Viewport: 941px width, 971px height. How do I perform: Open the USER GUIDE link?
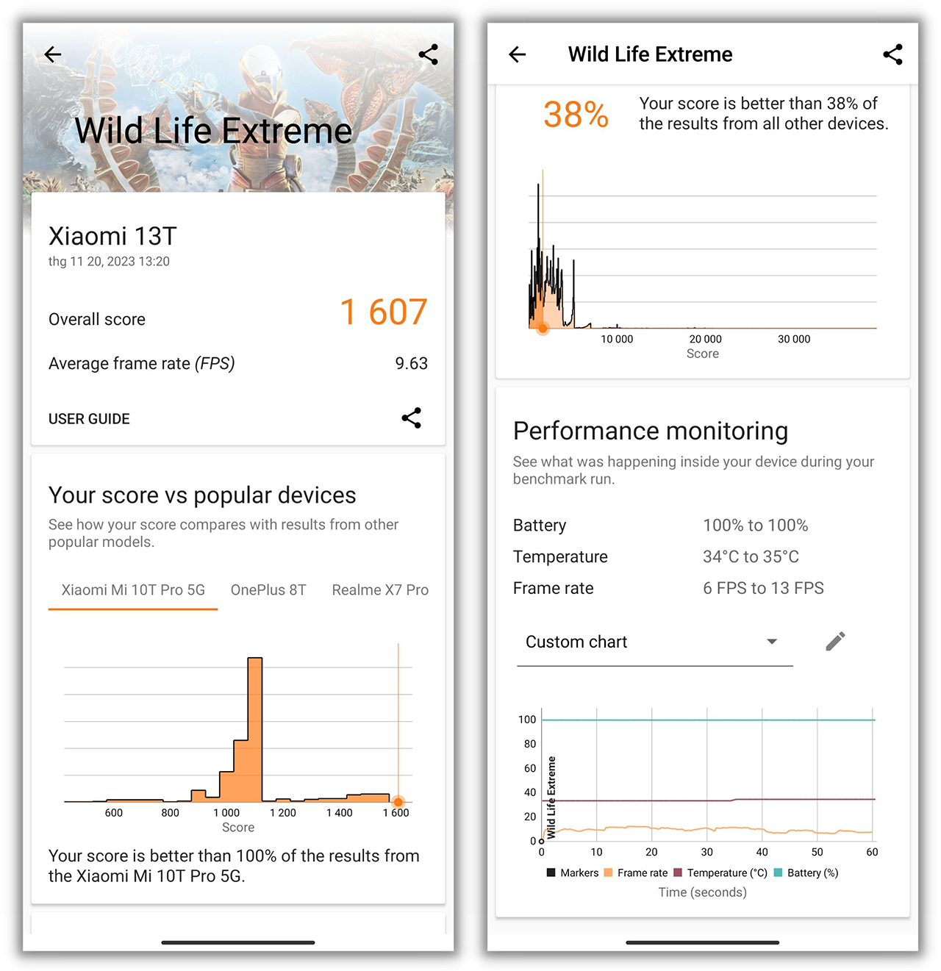tap(89, 419)
